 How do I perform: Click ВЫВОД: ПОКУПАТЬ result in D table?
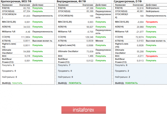click(126, 83)
